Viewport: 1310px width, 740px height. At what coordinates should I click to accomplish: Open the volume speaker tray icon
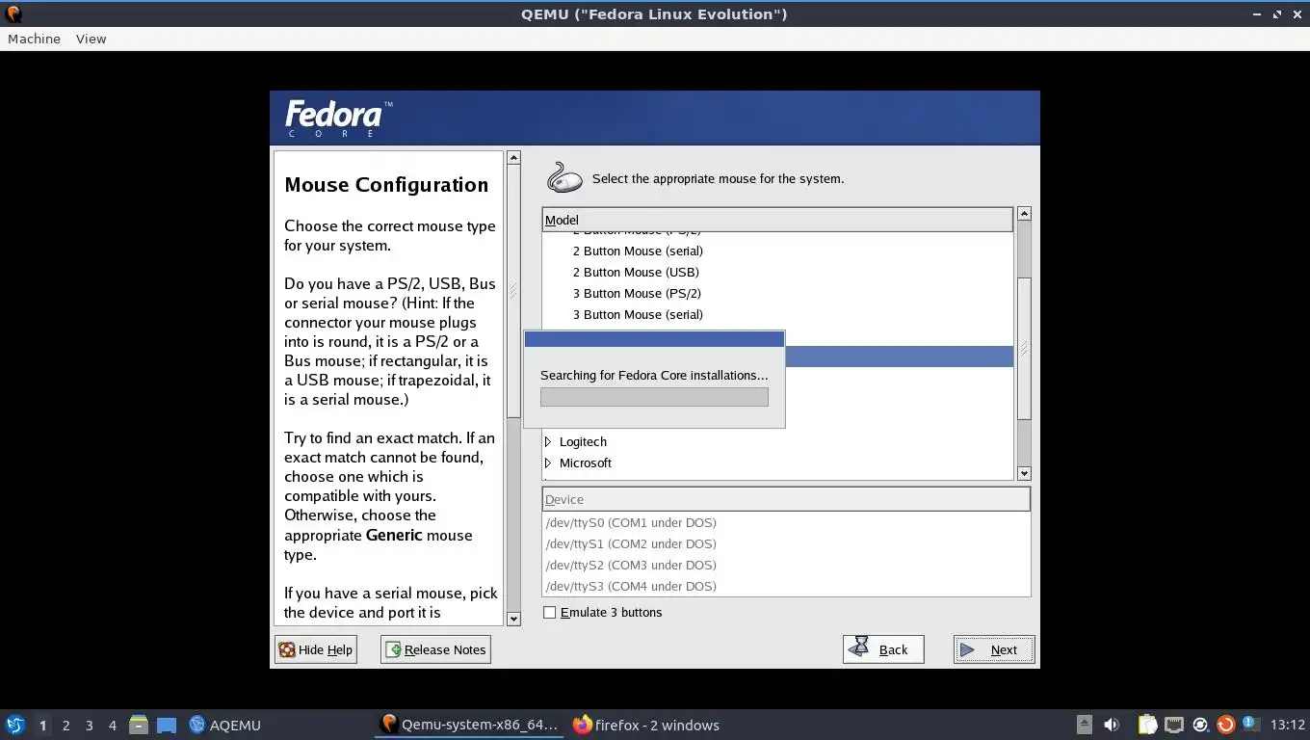[x=1111, y=725]
